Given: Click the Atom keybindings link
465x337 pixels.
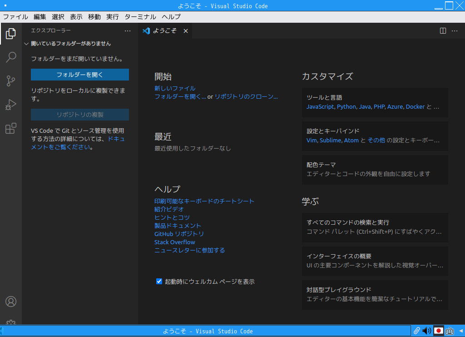Looking at the screenshot, I should tap(351, 140).
